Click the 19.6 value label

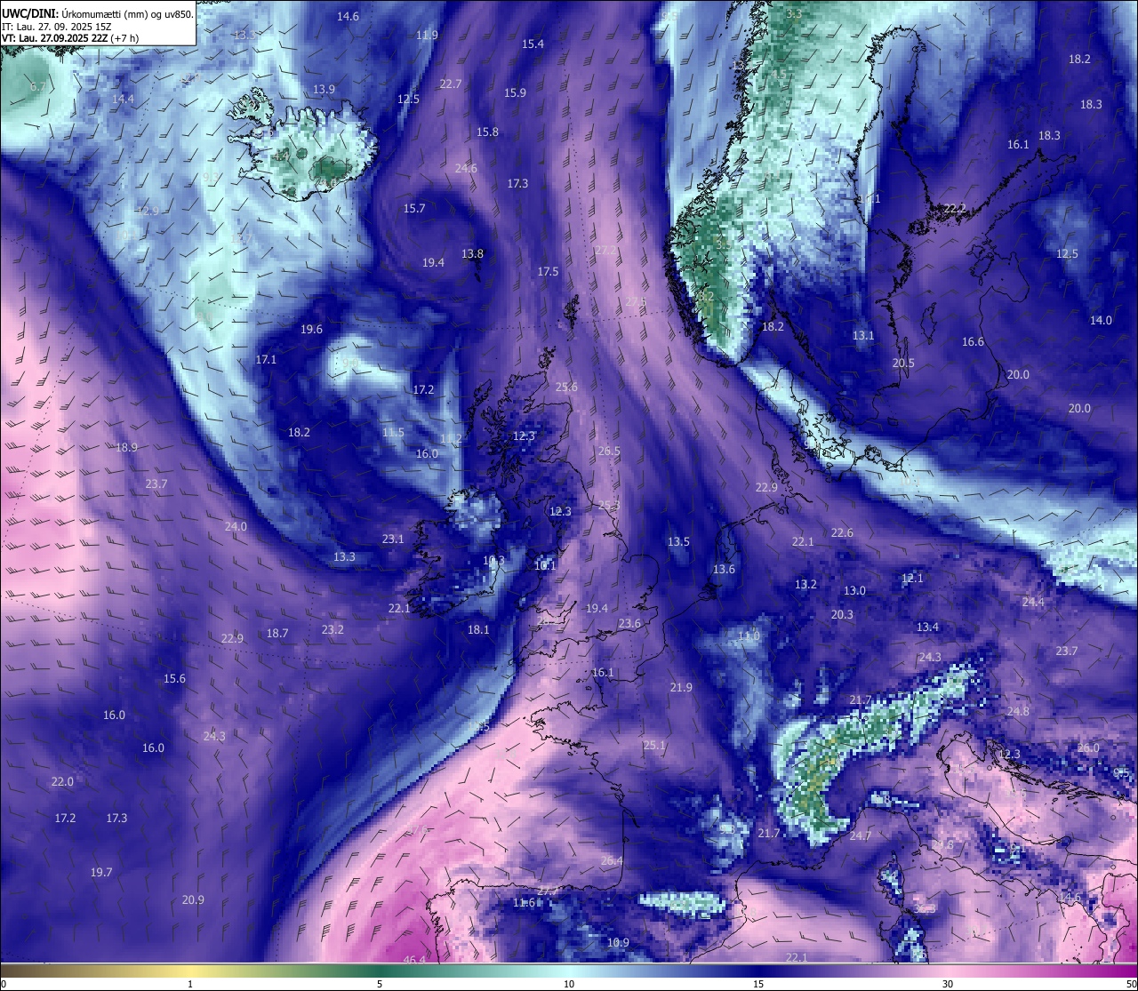click(311, 330)
